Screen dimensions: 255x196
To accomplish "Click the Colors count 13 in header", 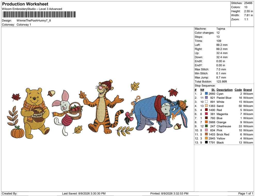I will coord(246,7).
